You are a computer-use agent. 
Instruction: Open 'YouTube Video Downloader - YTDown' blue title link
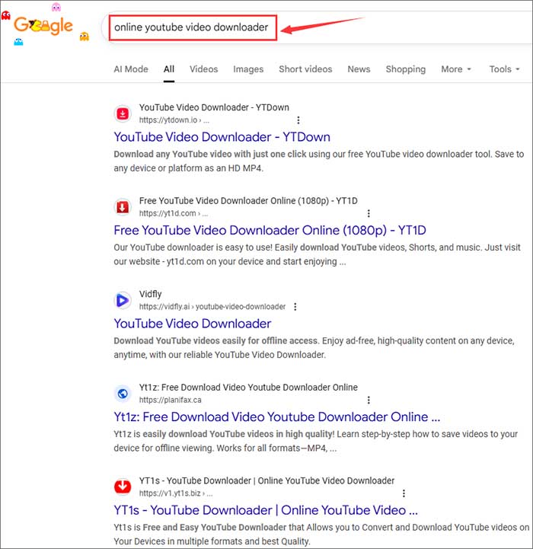point(222,137)
